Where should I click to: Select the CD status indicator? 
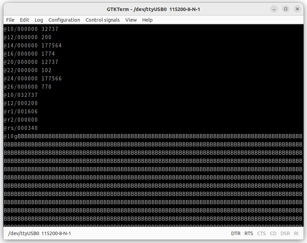click(273, 233)
